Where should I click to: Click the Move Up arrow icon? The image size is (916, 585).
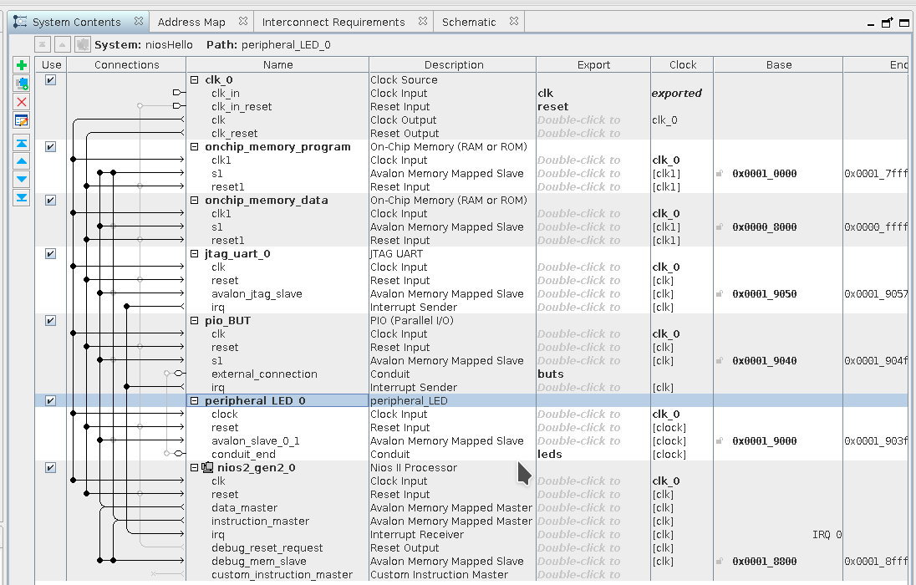click(22, 161)
